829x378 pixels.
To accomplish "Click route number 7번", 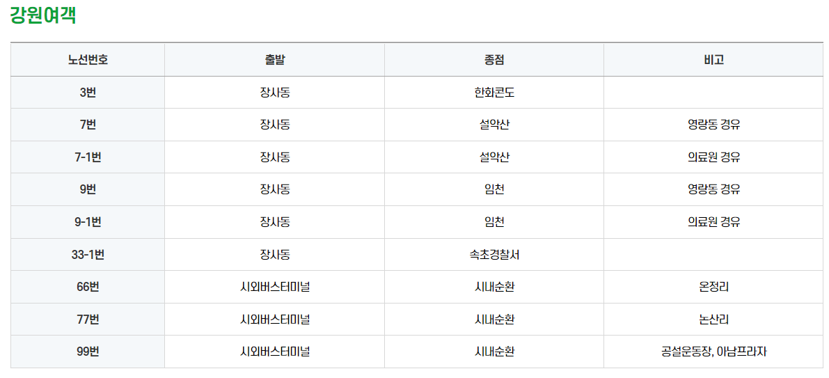I will point(88,125).
